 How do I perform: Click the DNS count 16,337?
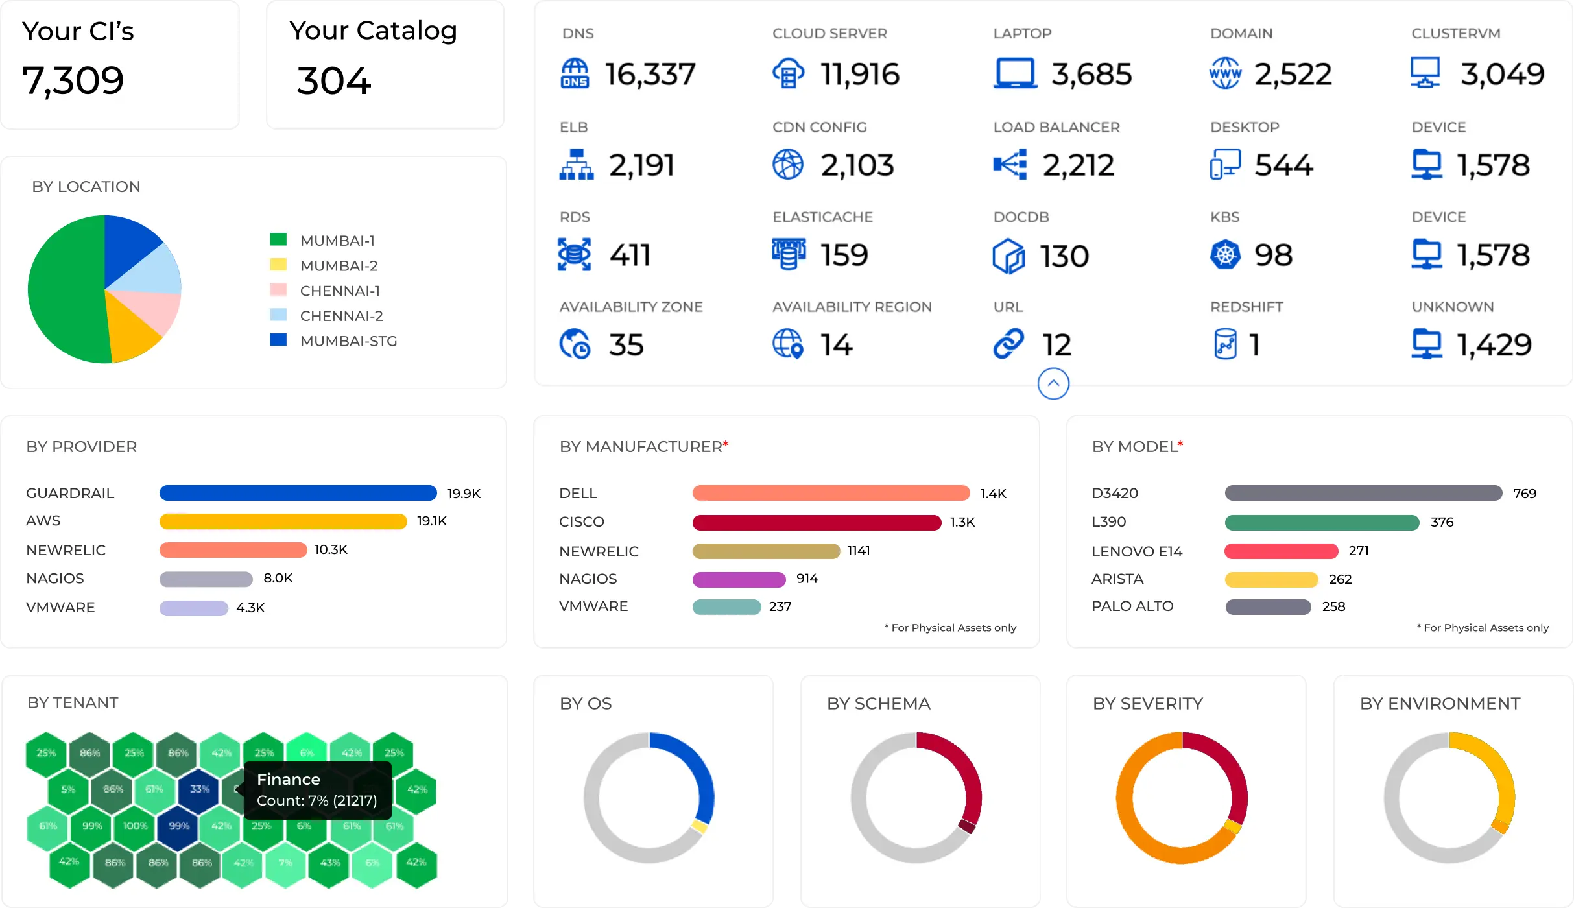(x=650, y=74)
